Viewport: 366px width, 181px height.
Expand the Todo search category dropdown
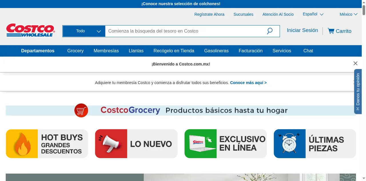pyautogui.click(x=84, y=31)
